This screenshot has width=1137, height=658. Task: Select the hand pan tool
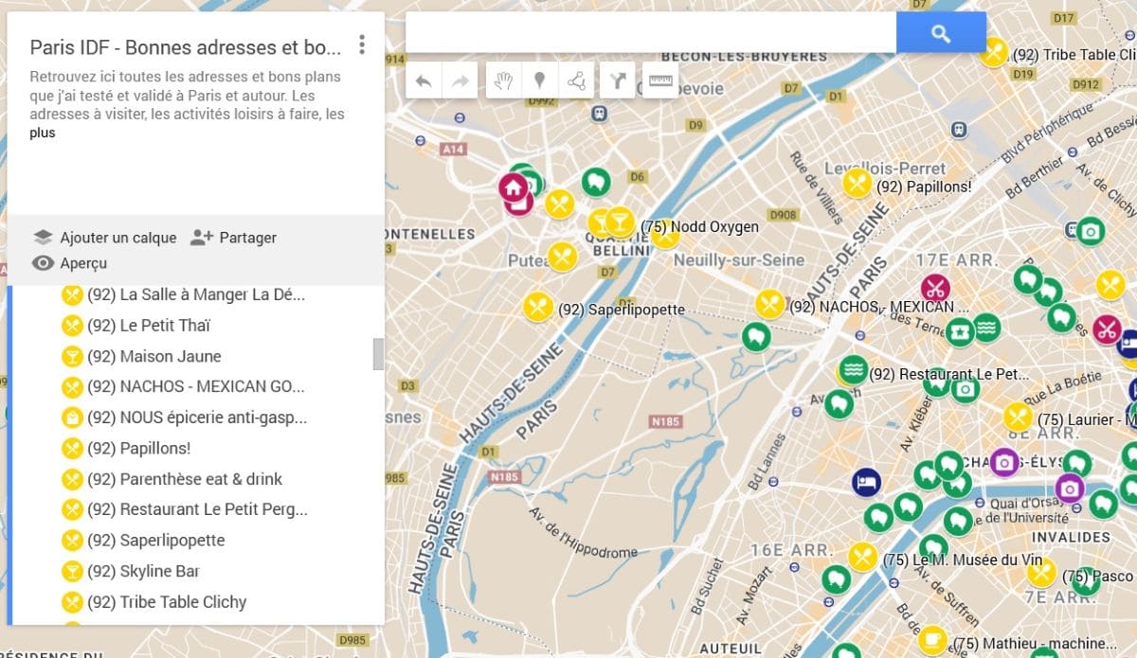pyautogui.click(x=504, y=81)
